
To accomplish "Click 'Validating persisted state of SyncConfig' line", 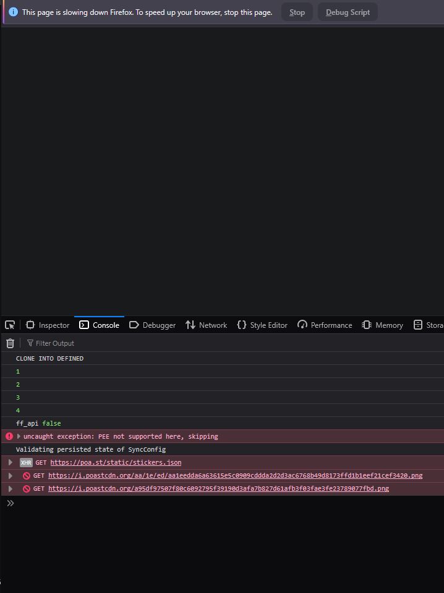I will tap(91, 450).
